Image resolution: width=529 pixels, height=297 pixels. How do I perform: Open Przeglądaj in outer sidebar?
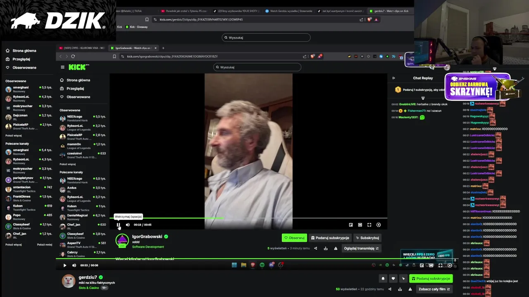[18, 59]
